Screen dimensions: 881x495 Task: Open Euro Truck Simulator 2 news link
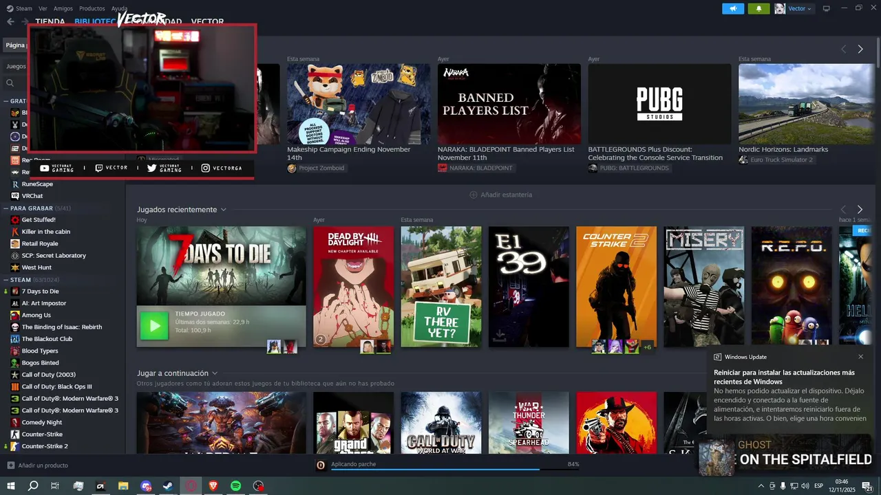coord(776,159)
